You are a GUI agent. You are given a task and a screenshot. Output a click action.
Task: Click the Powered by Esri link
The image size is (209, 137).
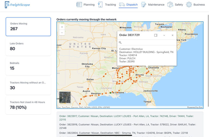[x=195, y=107]
